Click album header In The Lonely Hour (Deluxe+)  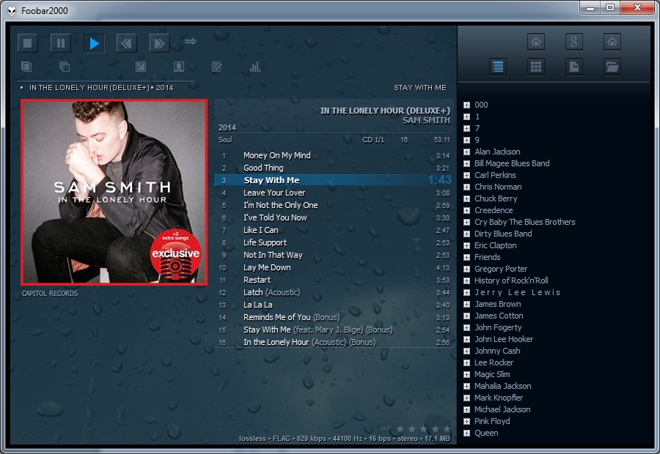pyautogui.click(x=385, y=111)
